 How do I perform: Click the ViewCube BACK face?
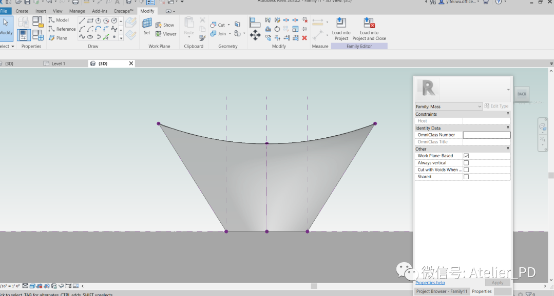(x=522, y=94)
